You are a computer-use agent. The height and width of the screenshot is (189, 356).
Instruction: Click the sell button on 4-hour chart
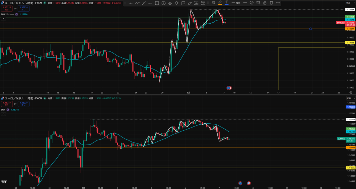[x=7, y=9]
